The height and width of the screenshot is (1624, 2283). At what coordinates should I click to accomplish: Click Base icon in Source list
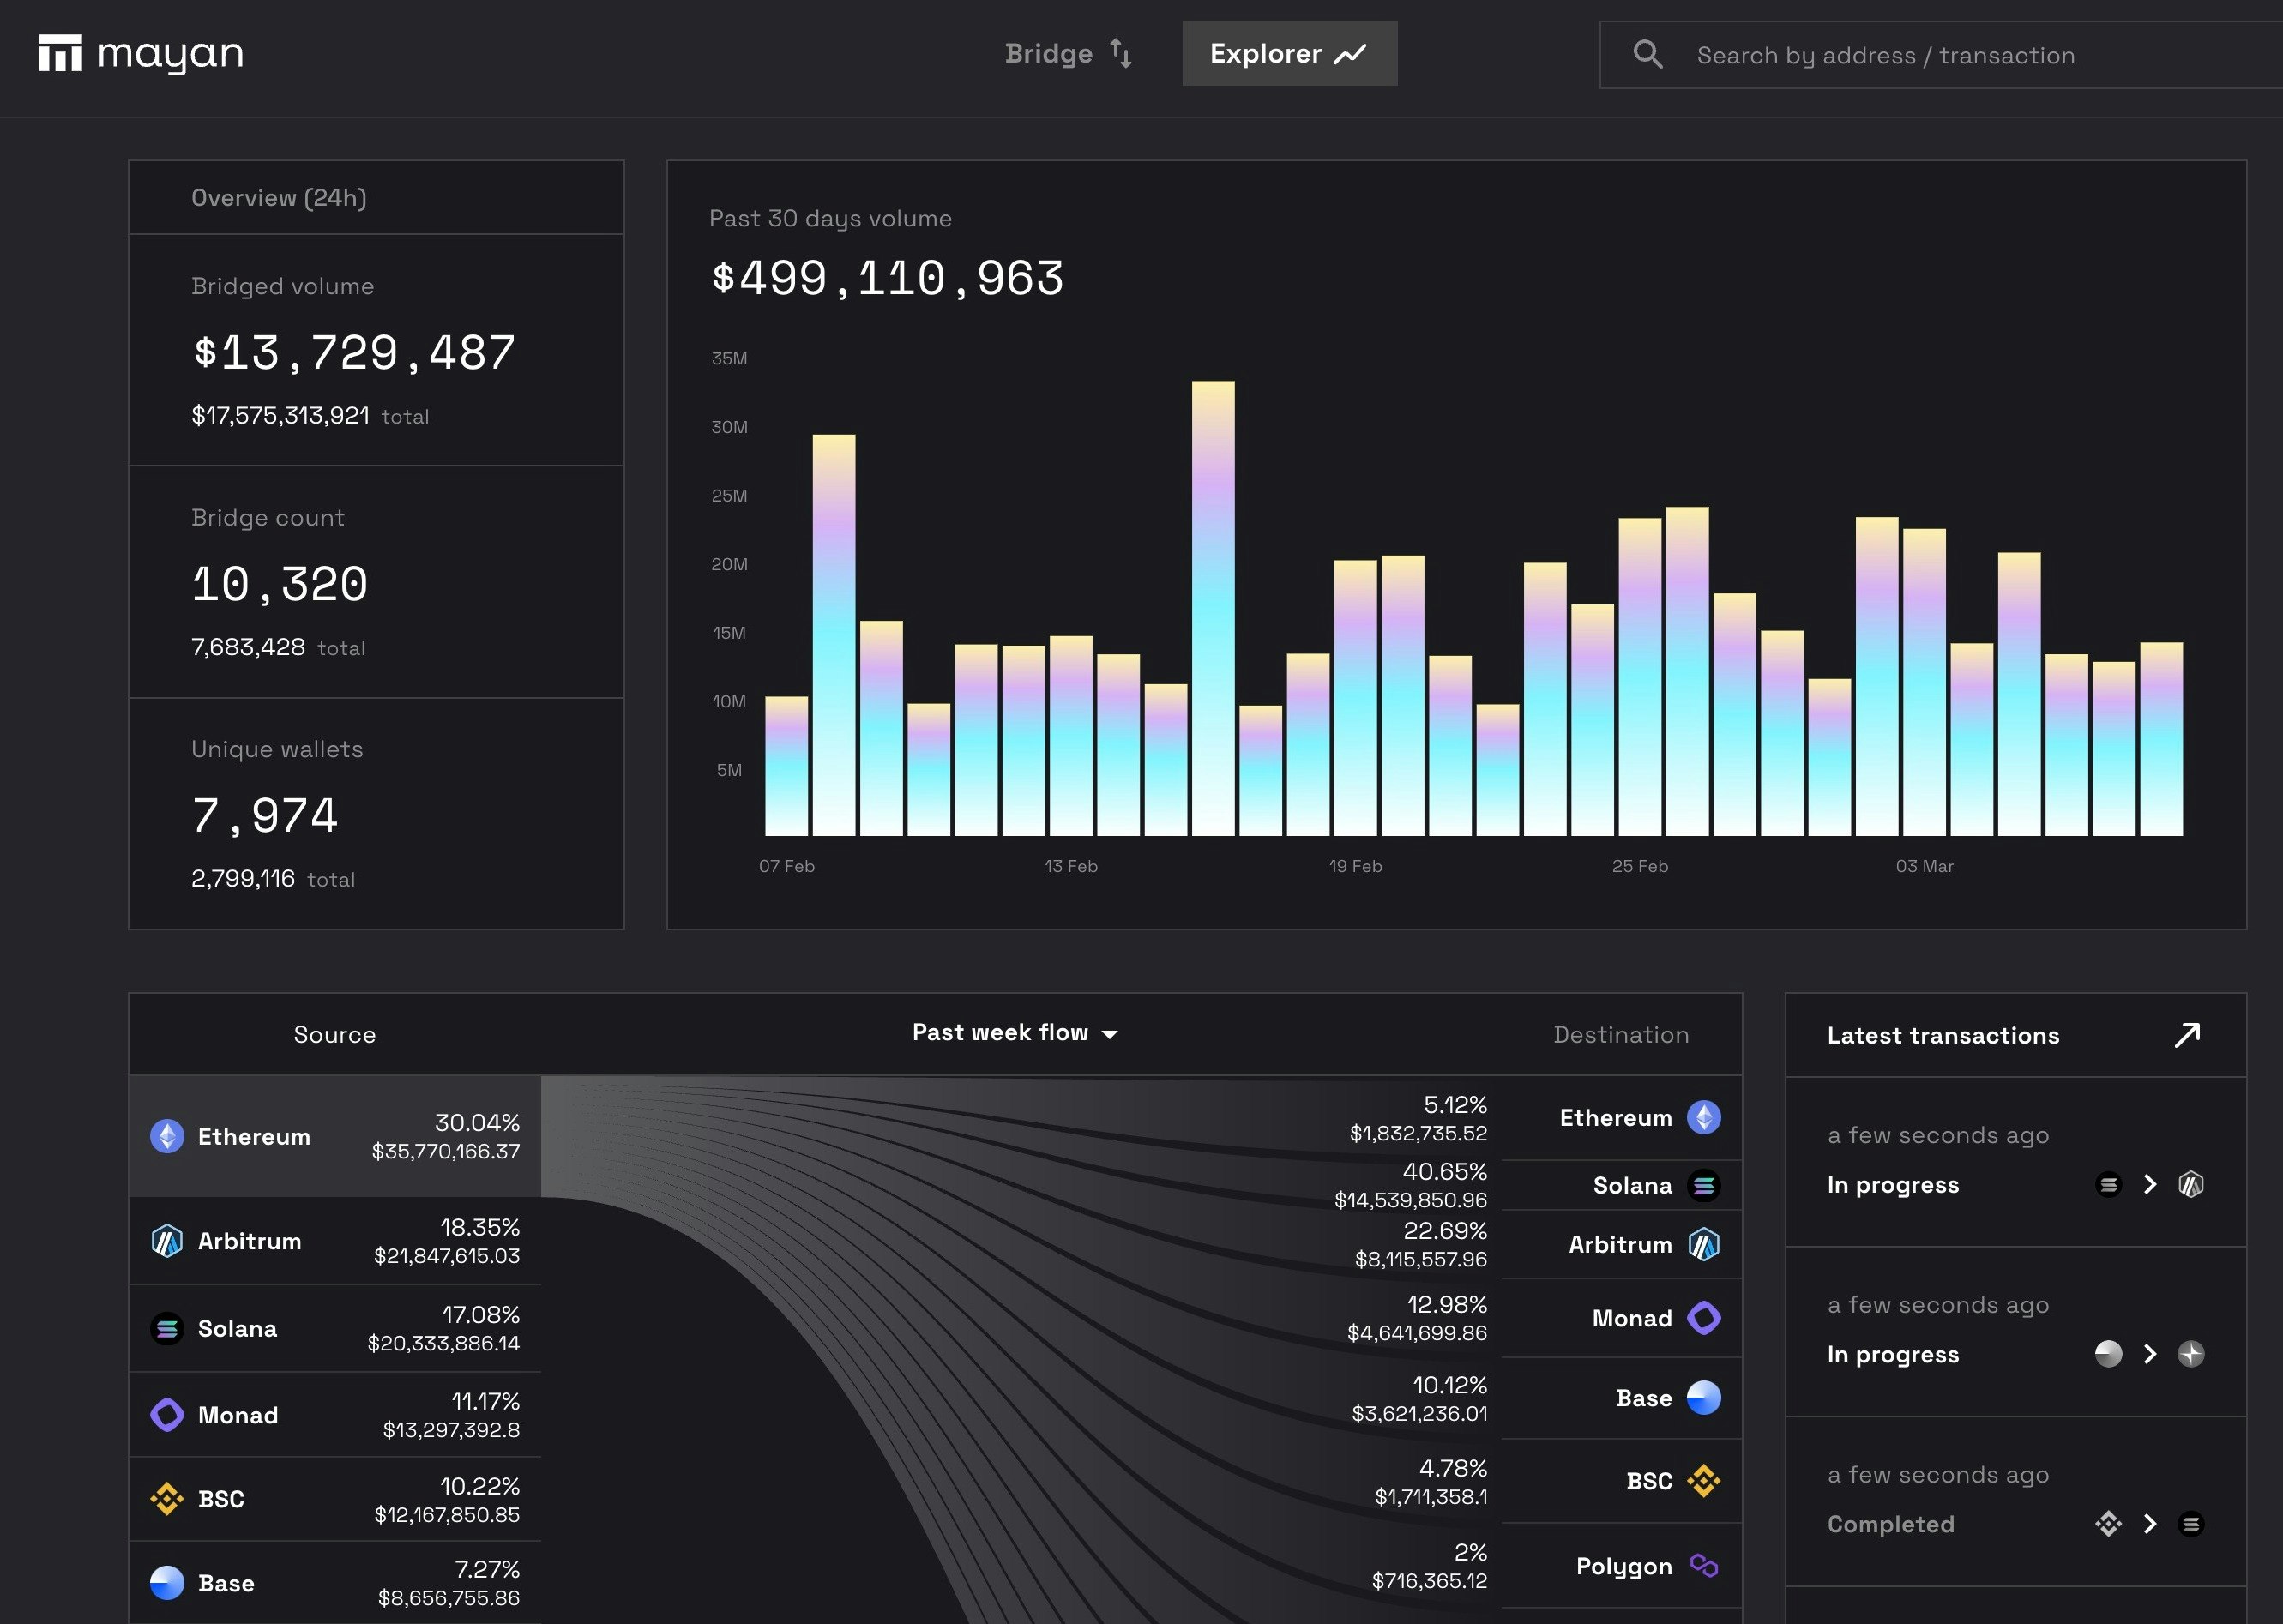pos(167,1583)
